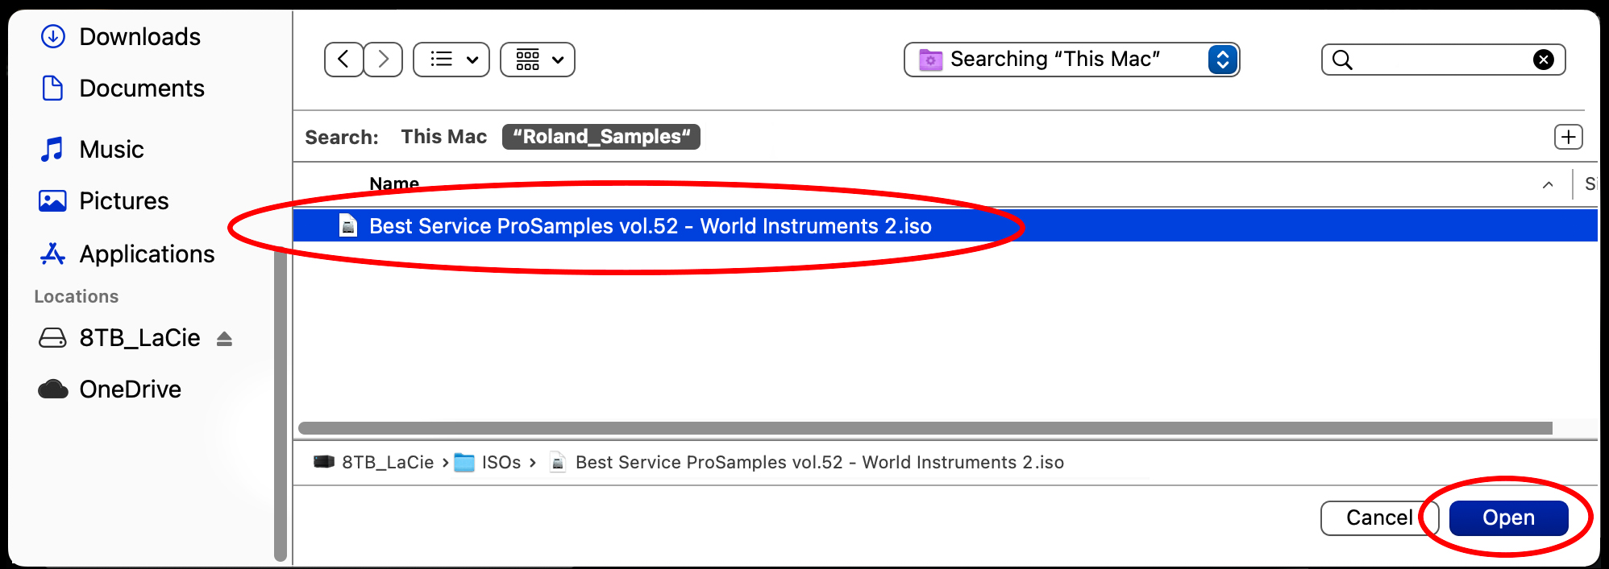
Task: Click the Open button
Action: [x=1508, y=517]
